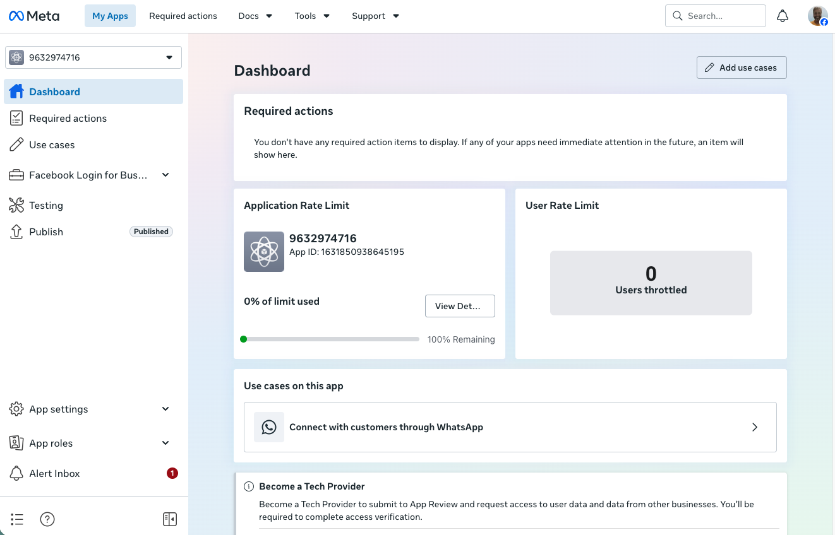Click the Use cases pencil icon
The width and height of the screenshot is (835, 535).
point(16,144)
